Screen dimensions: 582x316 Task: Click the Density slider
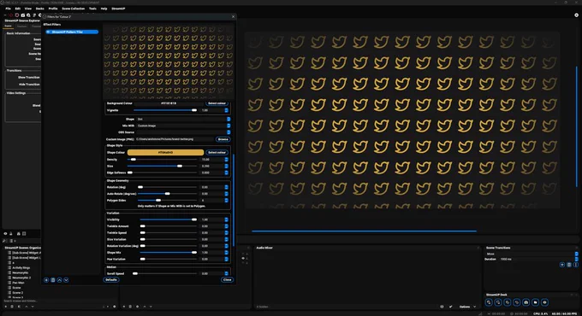163,160
